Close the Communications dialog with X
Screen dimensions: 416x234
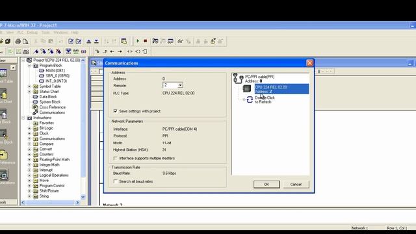(309, 63)
